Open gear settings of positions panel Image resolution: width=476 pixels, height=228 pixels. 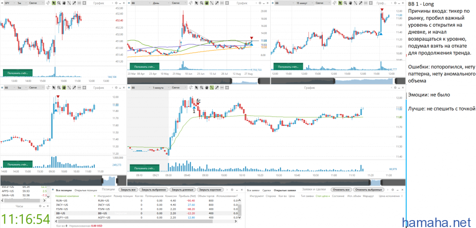(x=232, y=189)
